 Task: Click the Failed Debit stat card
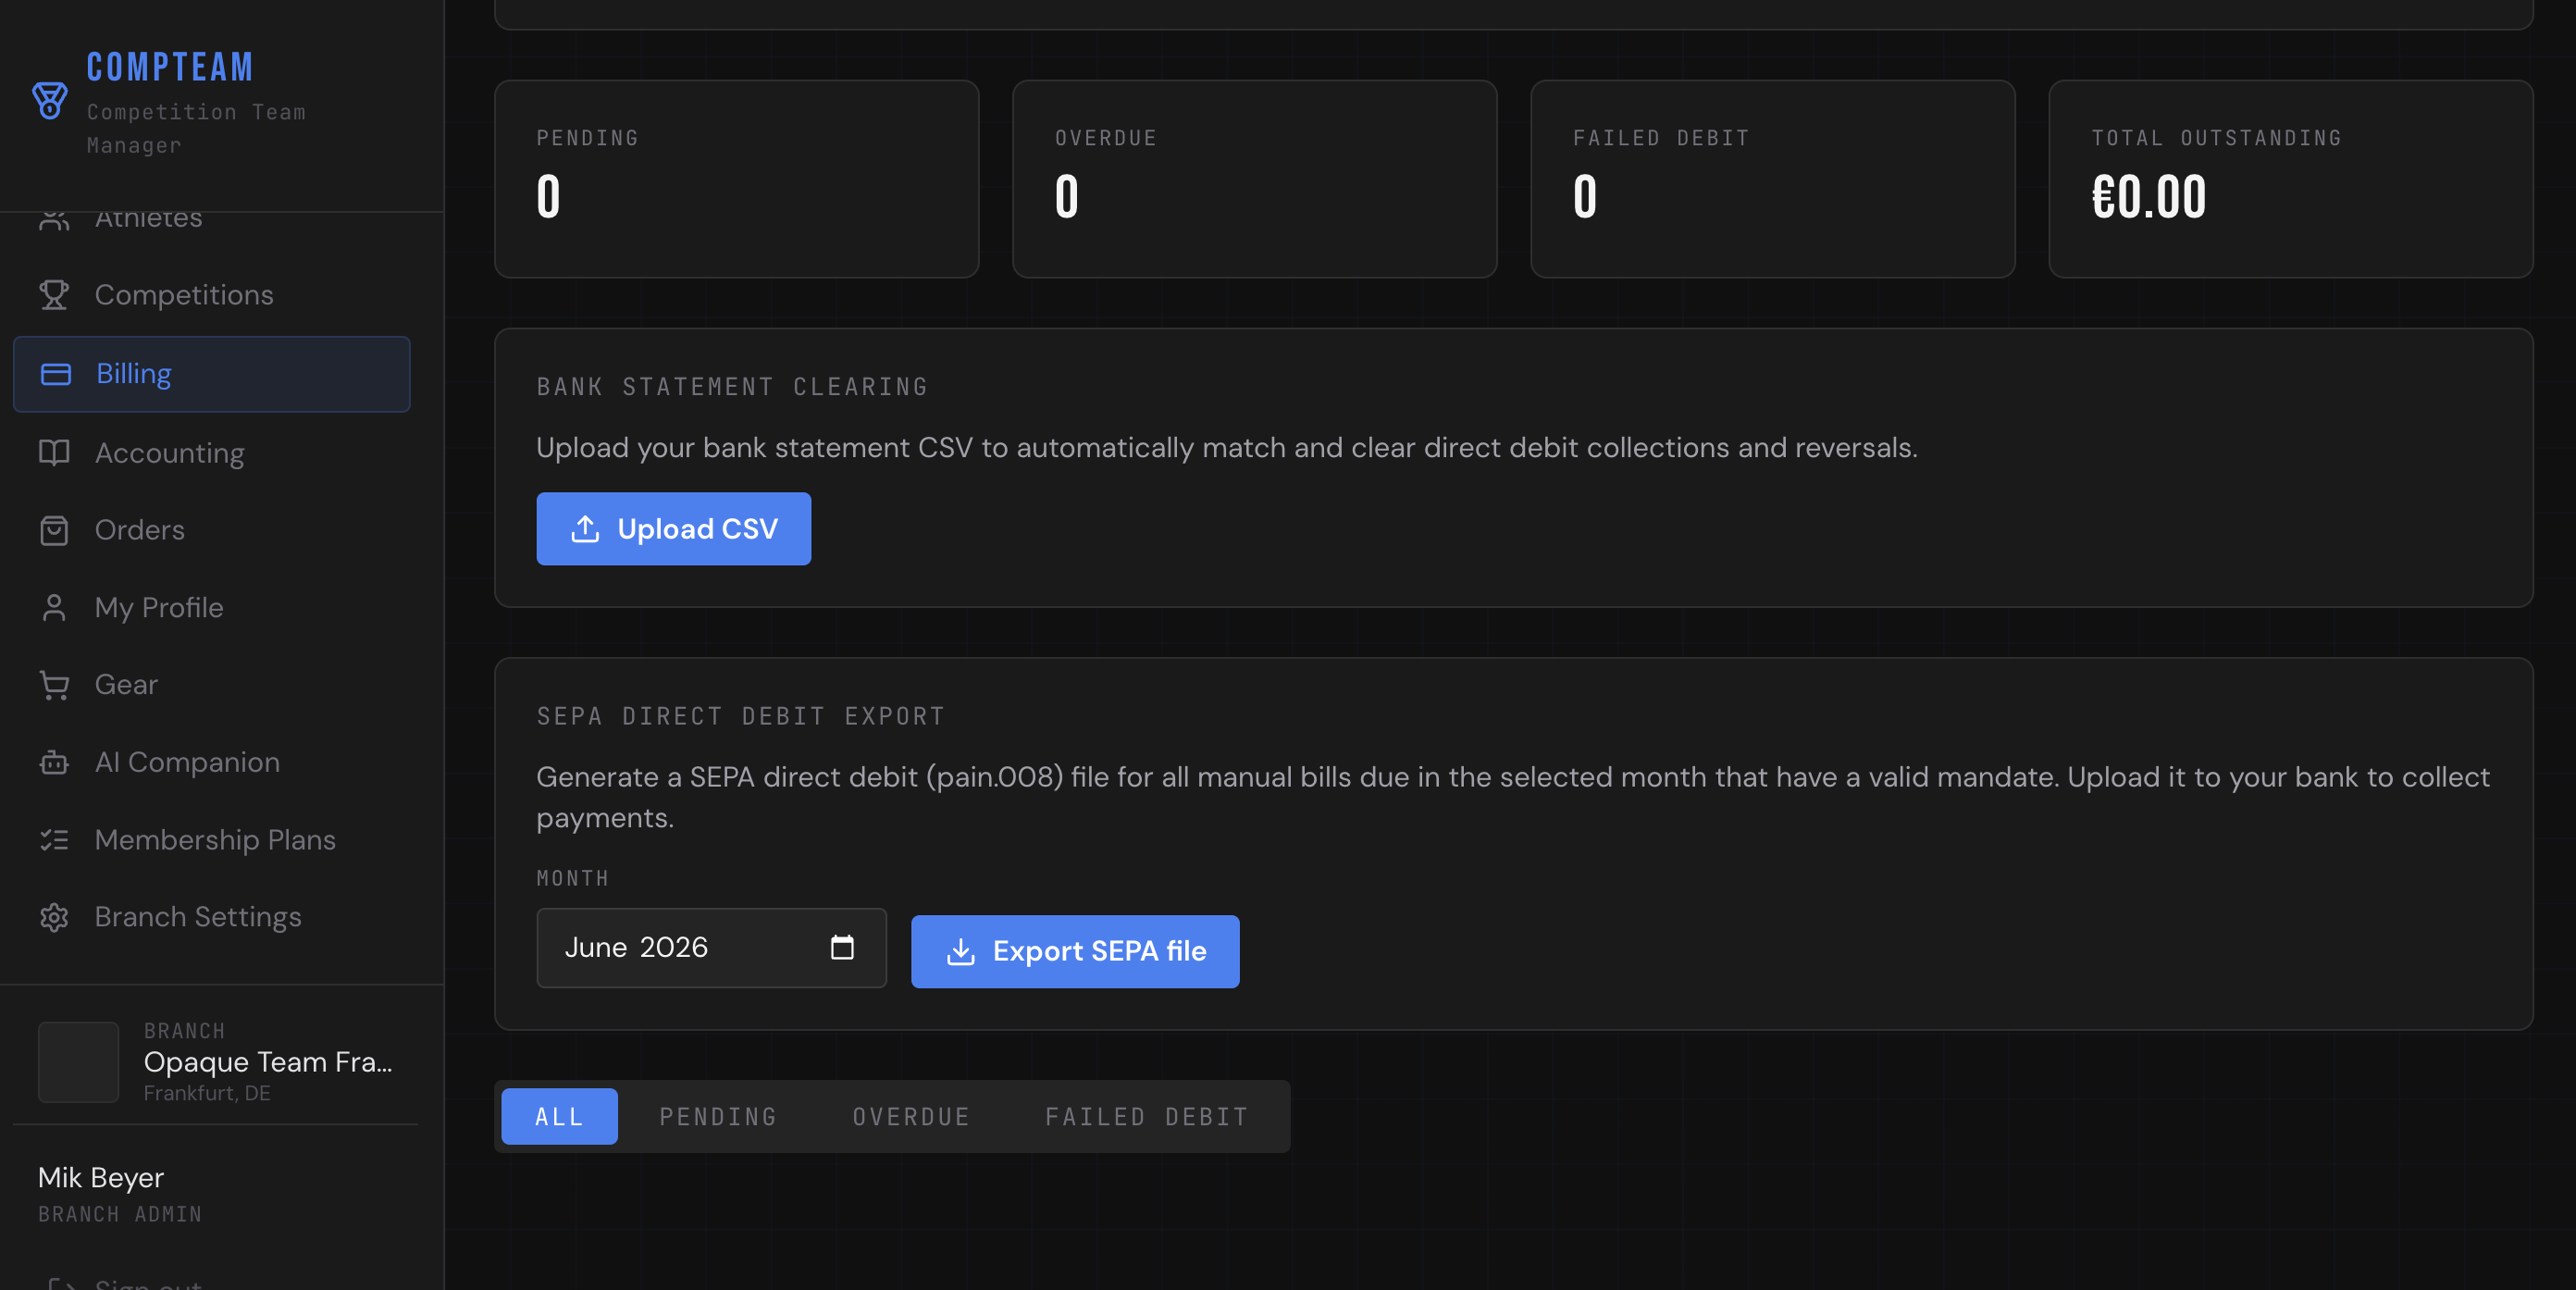pos(1773,179)
